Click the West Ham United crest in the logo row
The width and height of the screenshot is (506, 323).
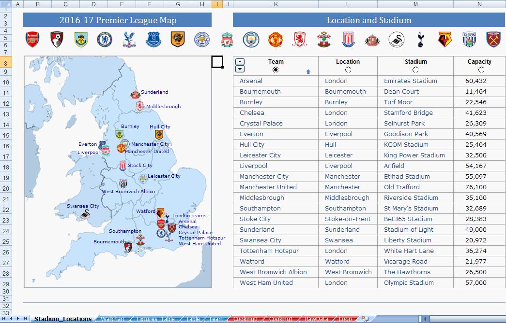click(x=493, y=40)
